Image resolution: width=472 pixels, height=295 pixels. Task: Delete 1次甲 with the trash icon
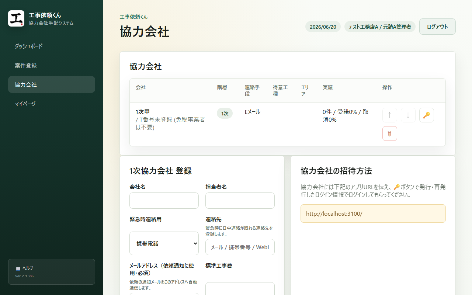[x=390, y=133]
